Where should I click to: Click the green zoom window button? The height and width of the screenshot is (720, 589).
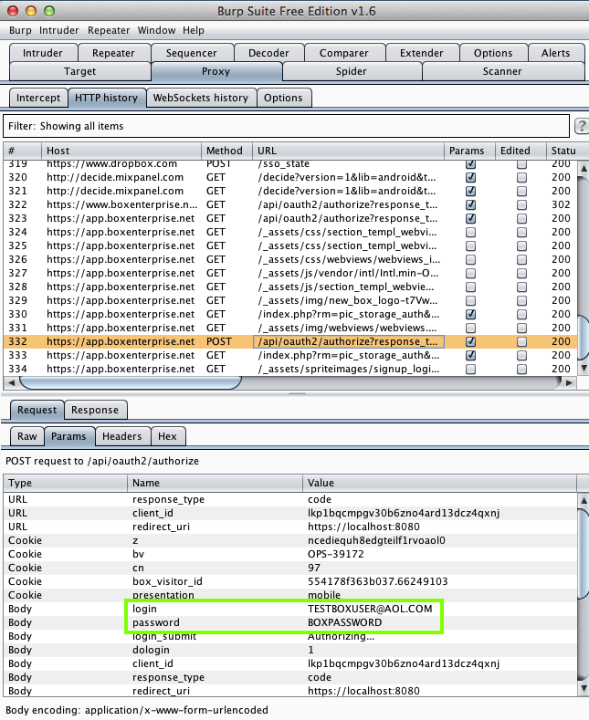tap(49, 11)
